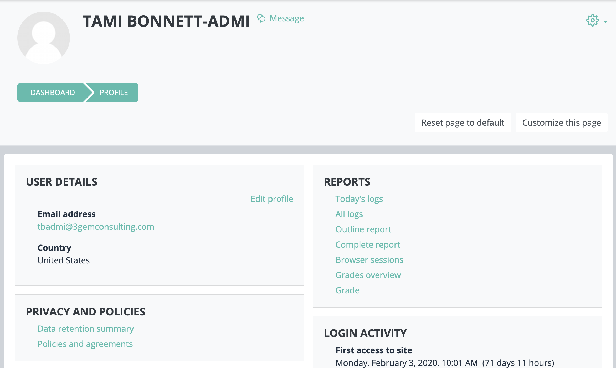Open Data retention summary
This screenshot has width=616, height=368.
(86, 329)
